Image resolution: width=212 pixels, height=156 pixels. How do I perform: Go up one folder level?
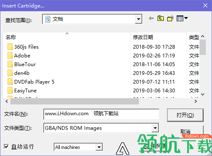pos(160,18)
